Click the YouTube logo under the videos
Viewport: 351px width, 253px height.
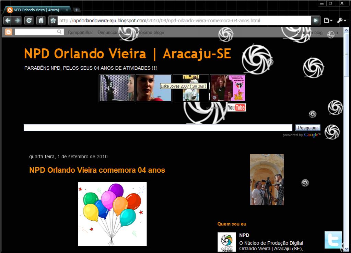point(236,107)
